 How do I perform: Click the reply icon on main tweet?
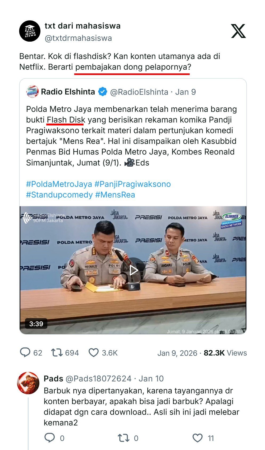coord(25,353)
